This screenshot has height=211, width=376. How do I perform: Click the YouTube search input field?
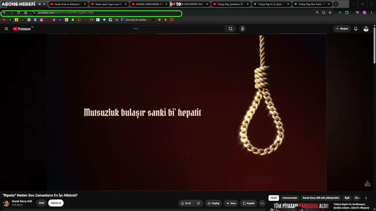pos(178,29)
